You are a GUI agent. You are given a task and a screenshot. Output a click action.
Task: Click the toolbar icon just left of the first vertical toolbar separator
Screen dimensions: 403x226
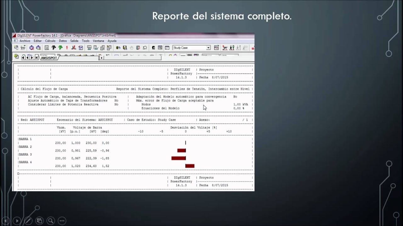[81, 48]
